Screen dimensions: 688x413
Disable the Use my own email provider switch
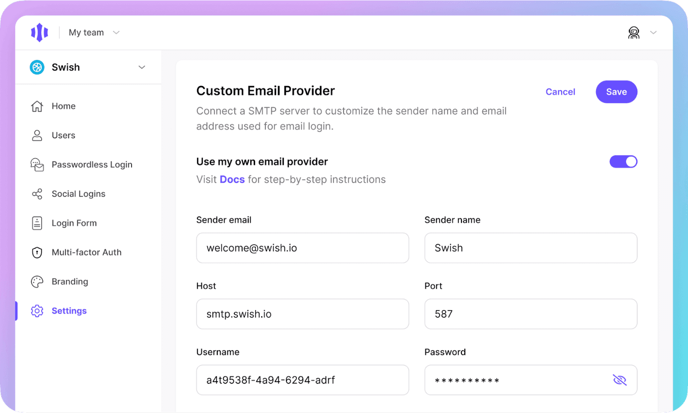pos(623,162)
